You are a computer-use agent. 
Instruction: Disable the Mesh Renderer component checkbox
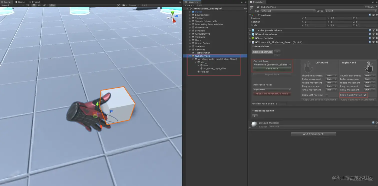(256, 34)
